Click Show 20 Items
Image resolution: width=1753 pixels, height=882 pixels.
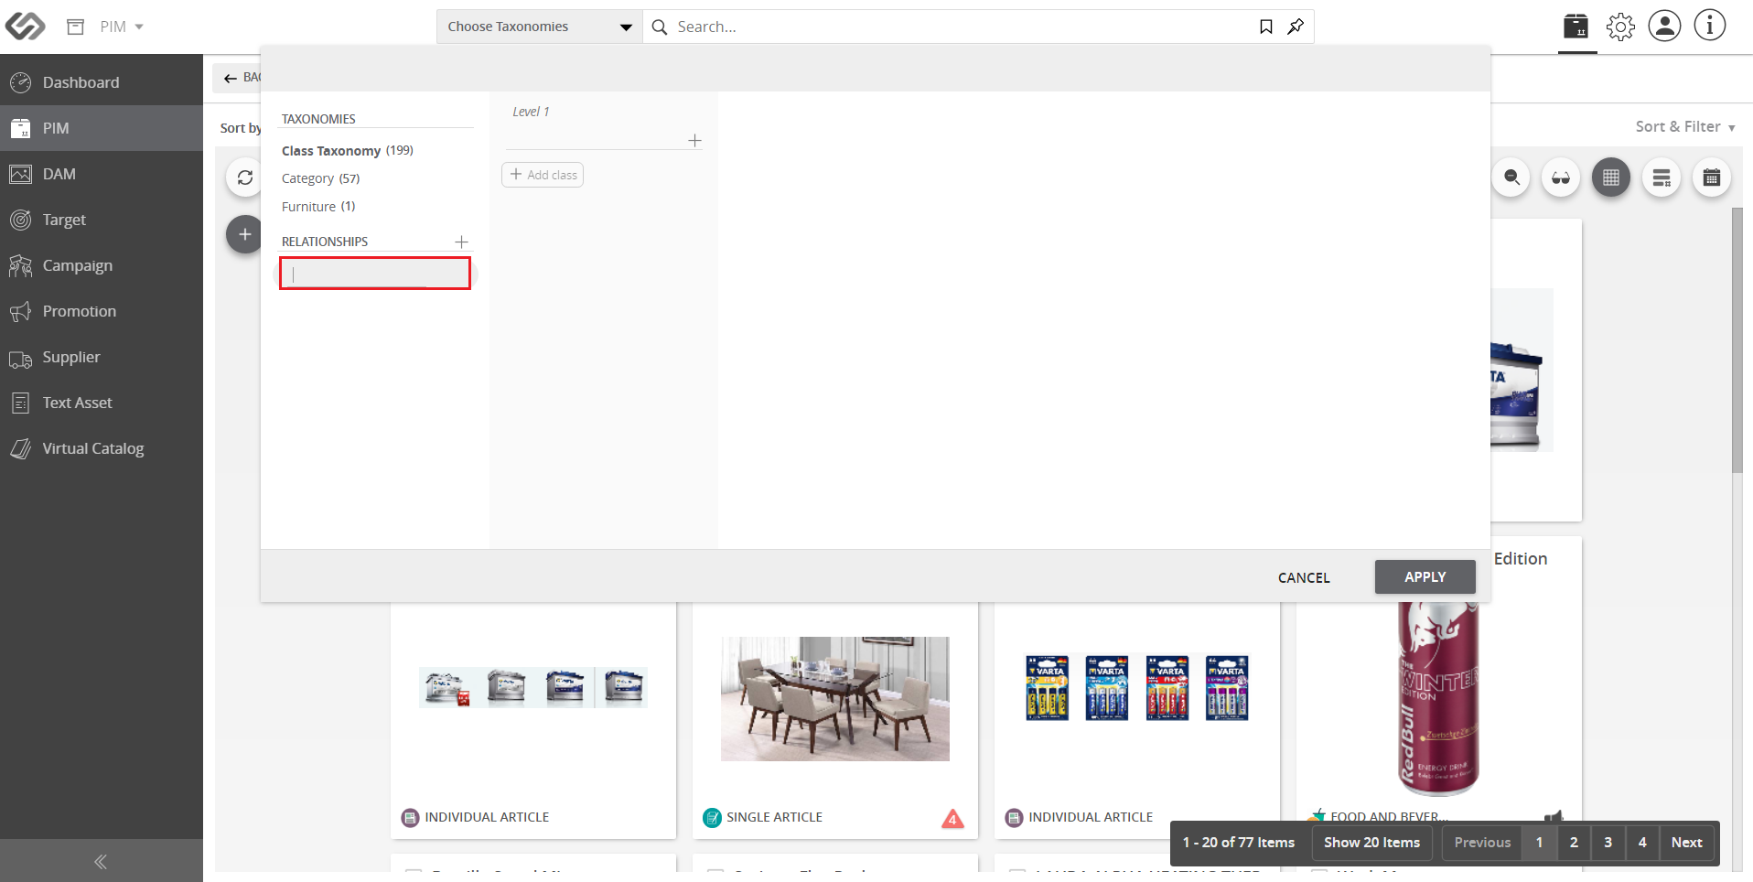(1371, 843)
